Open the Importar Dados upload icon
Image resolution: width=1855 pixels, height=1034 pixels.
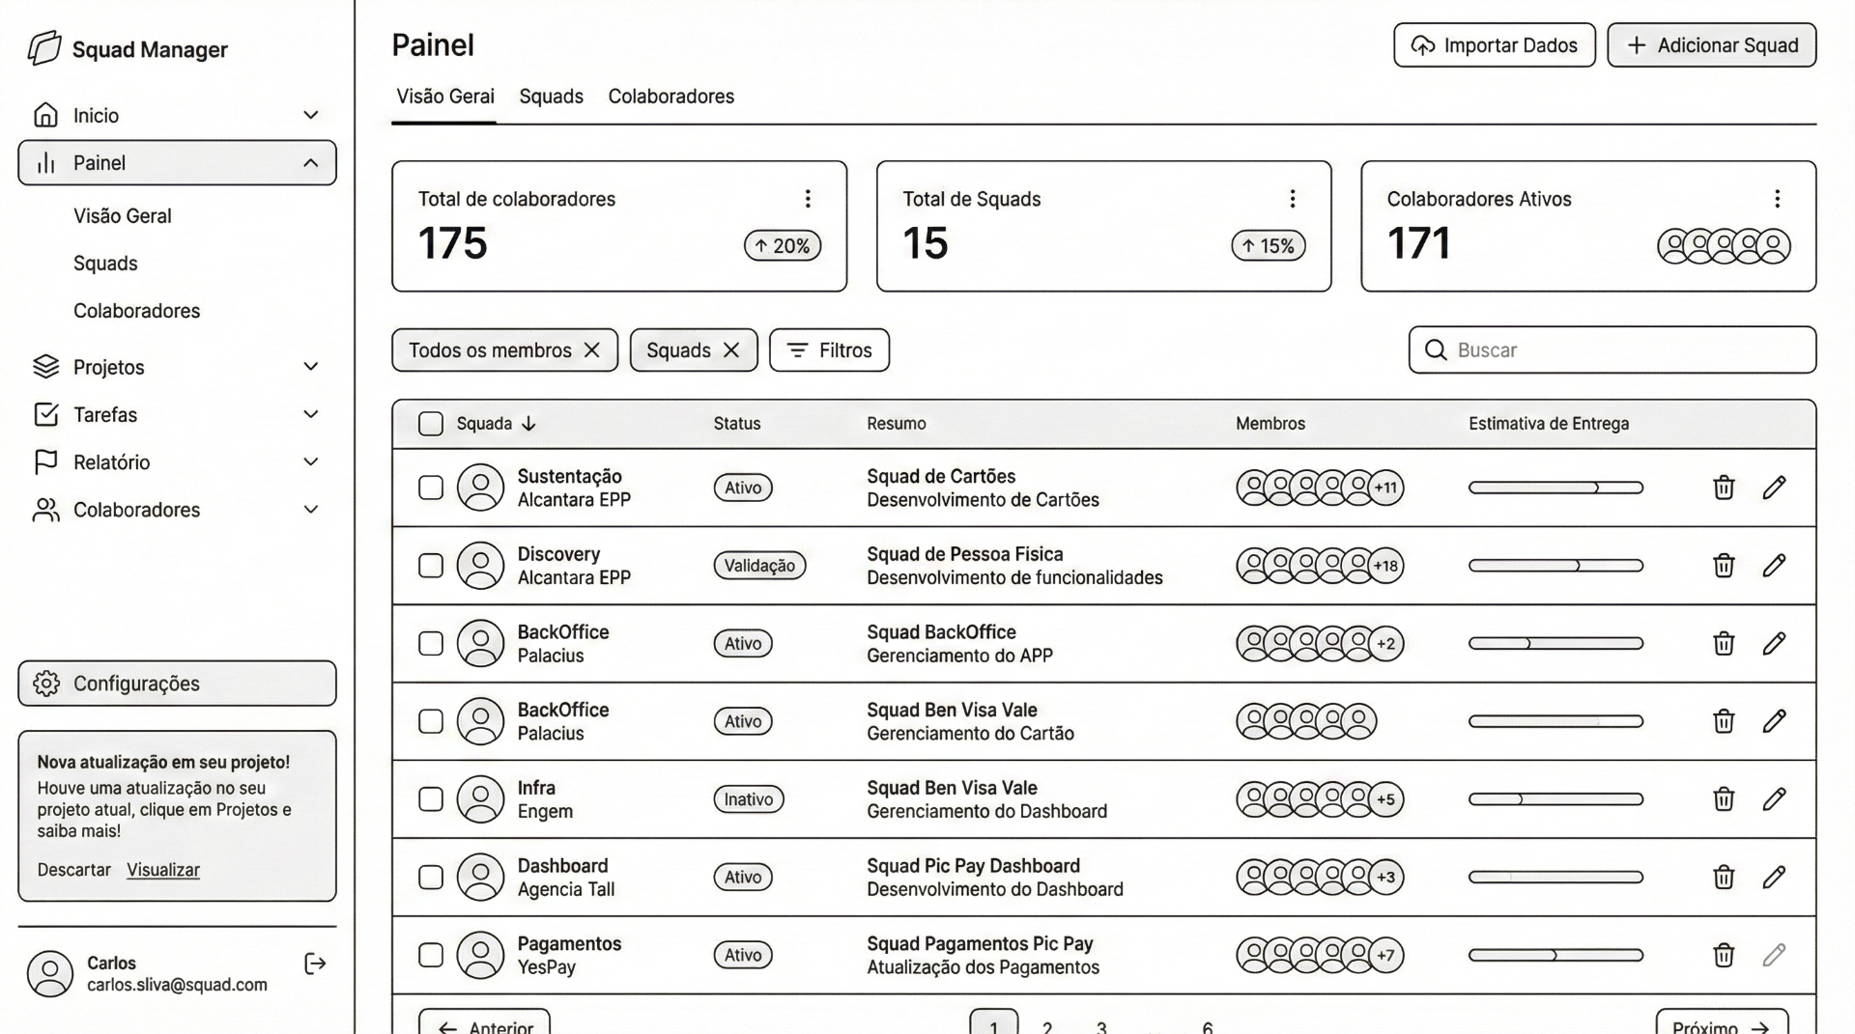click(1422, 44)
